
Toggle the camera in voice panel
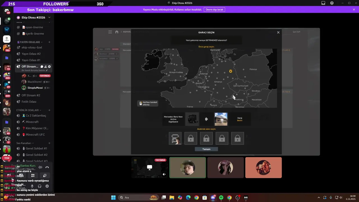click(9, 175)
